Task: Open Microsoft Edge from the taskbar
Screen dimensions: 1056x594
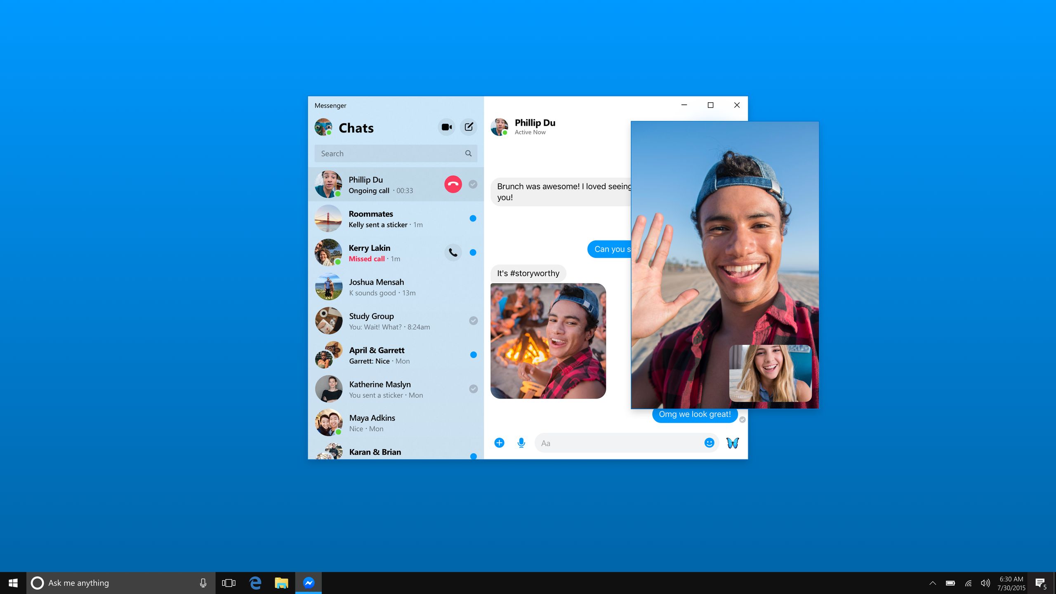Action: pos(255,583)
